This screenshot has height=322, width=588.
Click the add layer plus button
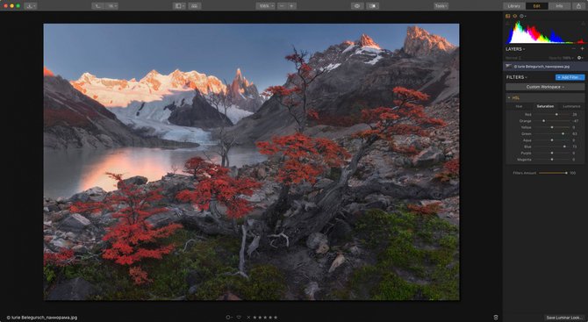(x=582, y=49)
